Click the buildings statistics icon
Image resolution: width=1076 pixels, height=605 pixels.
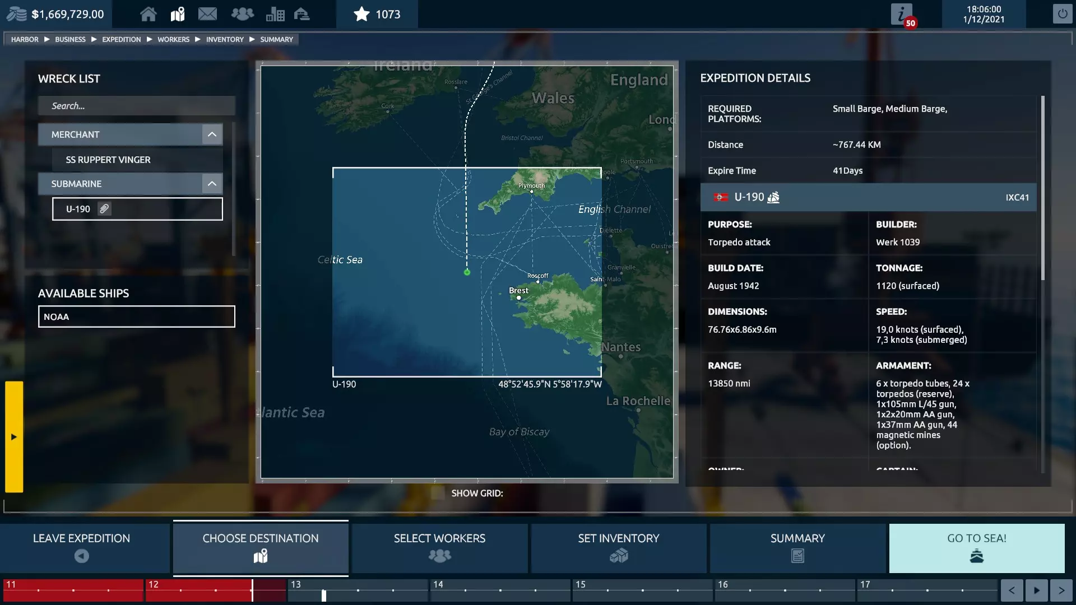(275, 14)
